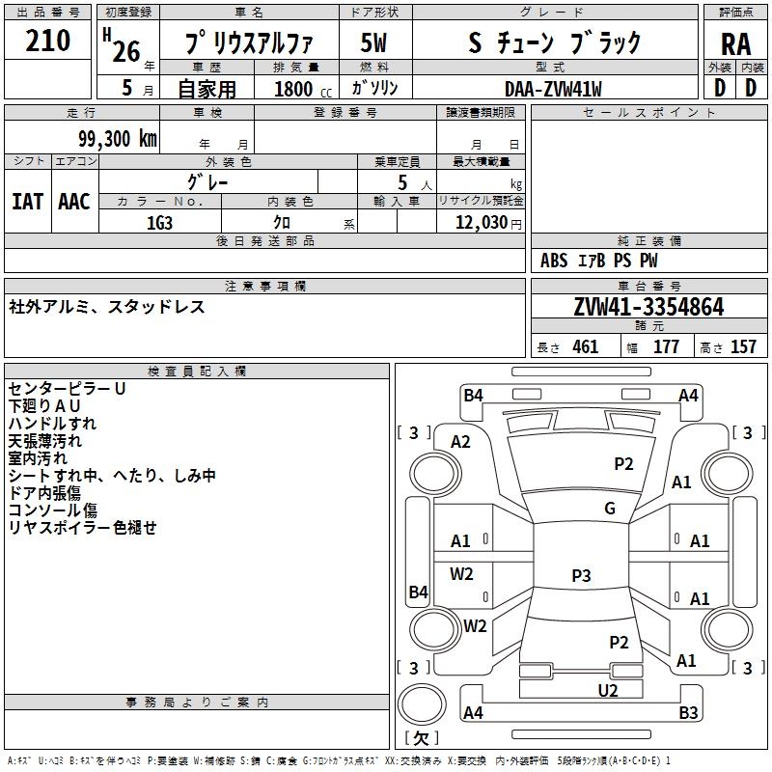Viewport: 772px width, 772px height.
Task: Select inspector note センターピラーU
Action: pyautogui.click(x=67, y=389)
